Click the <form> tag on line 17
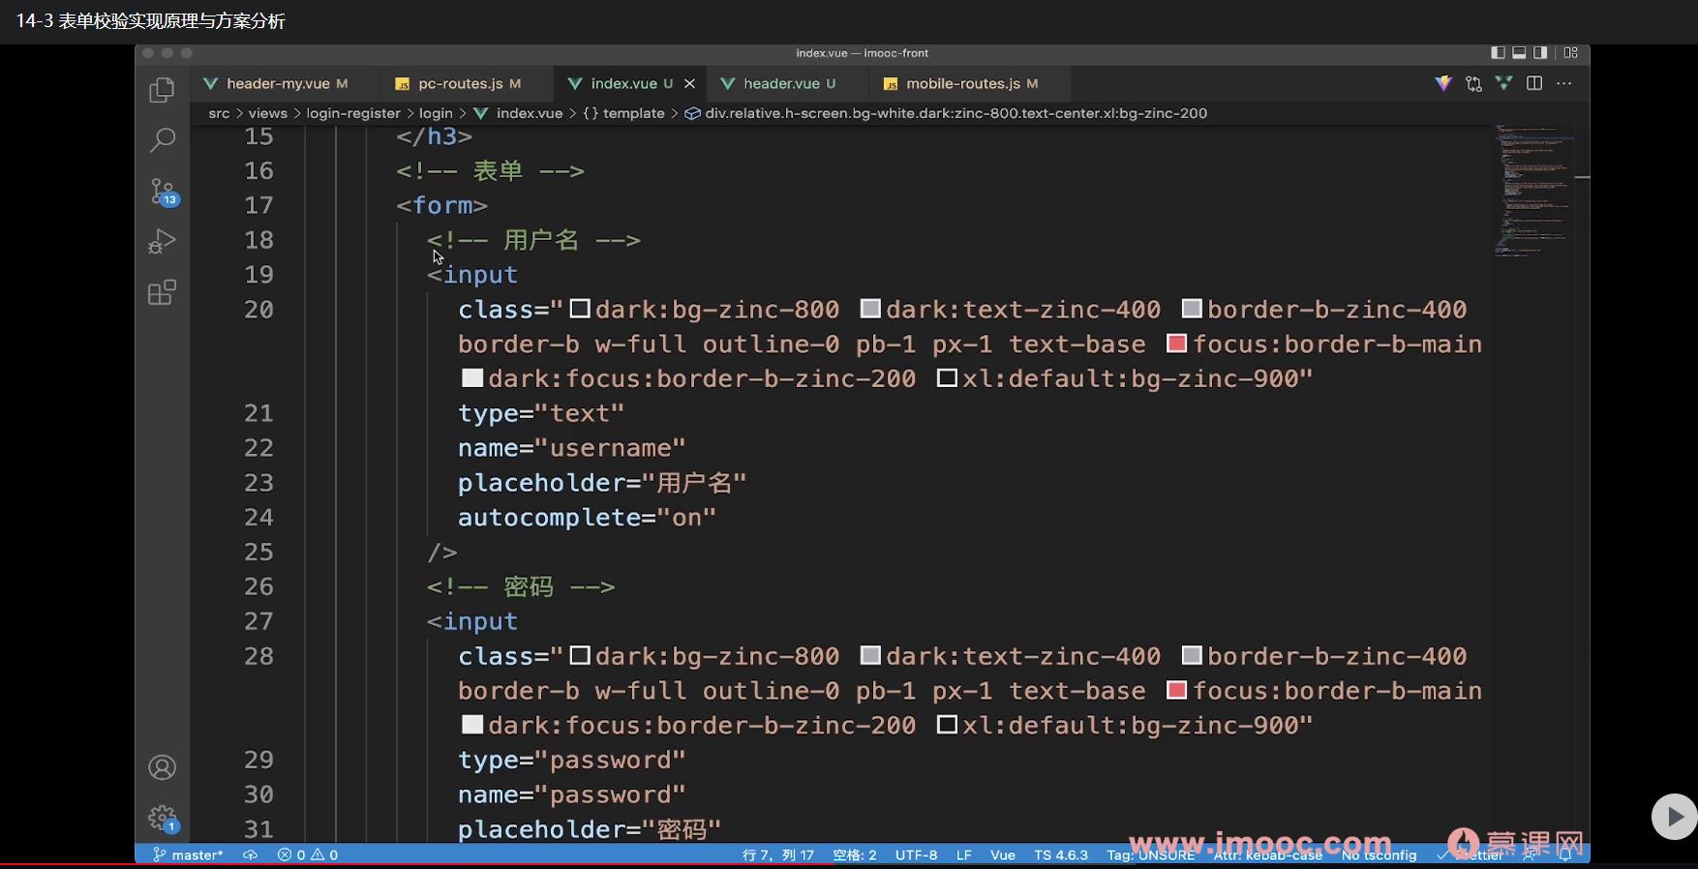Screen dimensions: 1698x869 (441, 205)
